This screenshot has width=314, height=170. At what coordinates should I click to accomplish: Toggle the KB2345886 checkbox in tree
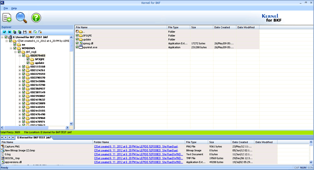tap(24, 81)
